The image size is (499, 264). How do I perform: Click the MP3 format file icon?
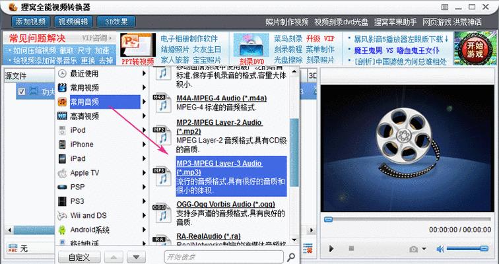(163, 176)
